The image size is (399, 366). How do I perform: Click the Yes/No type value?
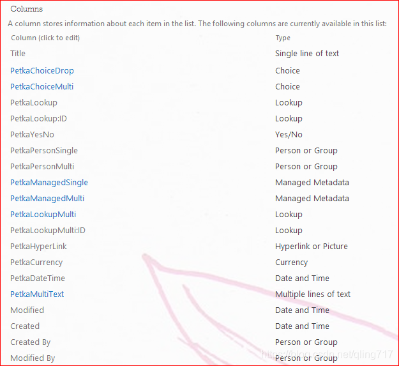(289, 135)
